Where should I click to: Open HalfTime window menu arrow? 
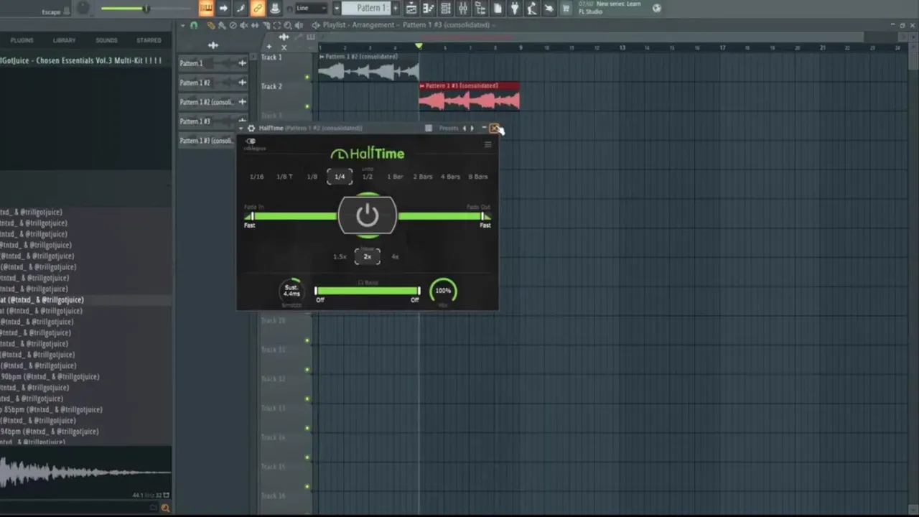pyautogui.click(x=241, y=129)
